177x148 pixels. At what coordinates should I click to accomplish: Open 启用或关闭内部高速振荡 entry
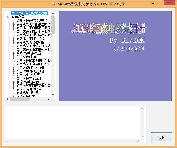(34, 28)
